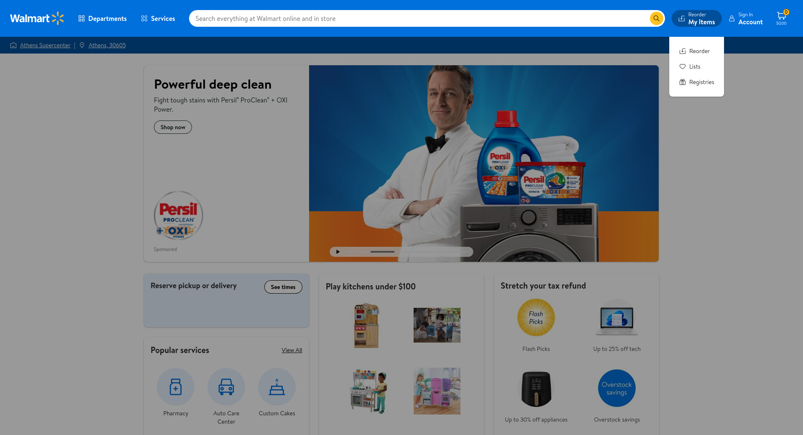Screen dimensions: 803x435
Task: Click the purple refrigerator play kitchen thumbnail
Action: pos(437,391)
